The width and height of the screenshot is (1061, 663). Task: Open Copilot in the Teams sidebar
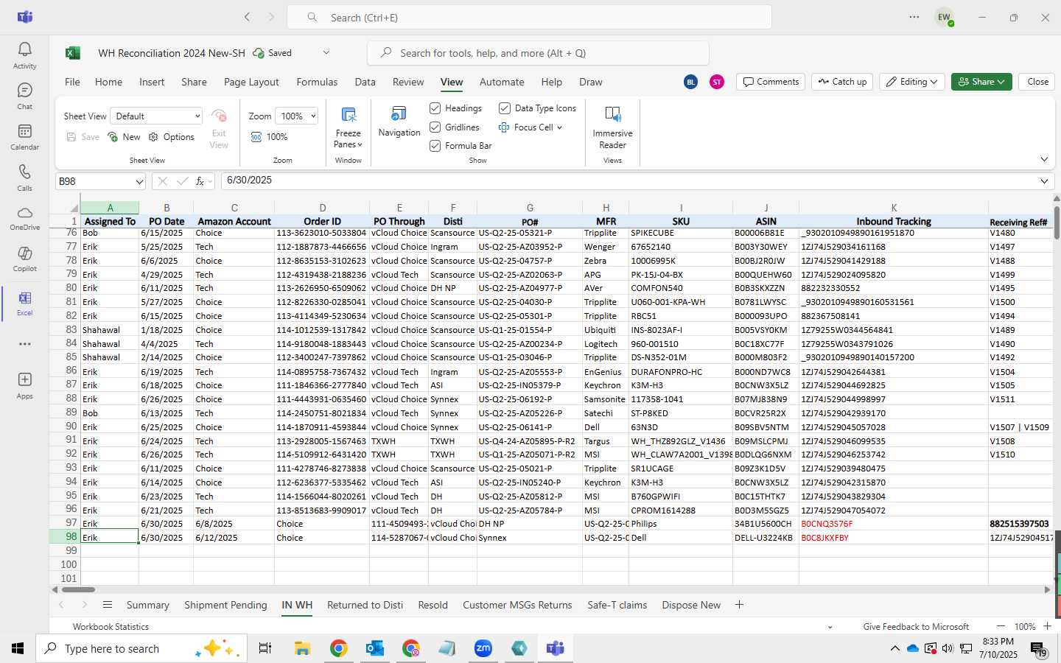tap(24, 259)
